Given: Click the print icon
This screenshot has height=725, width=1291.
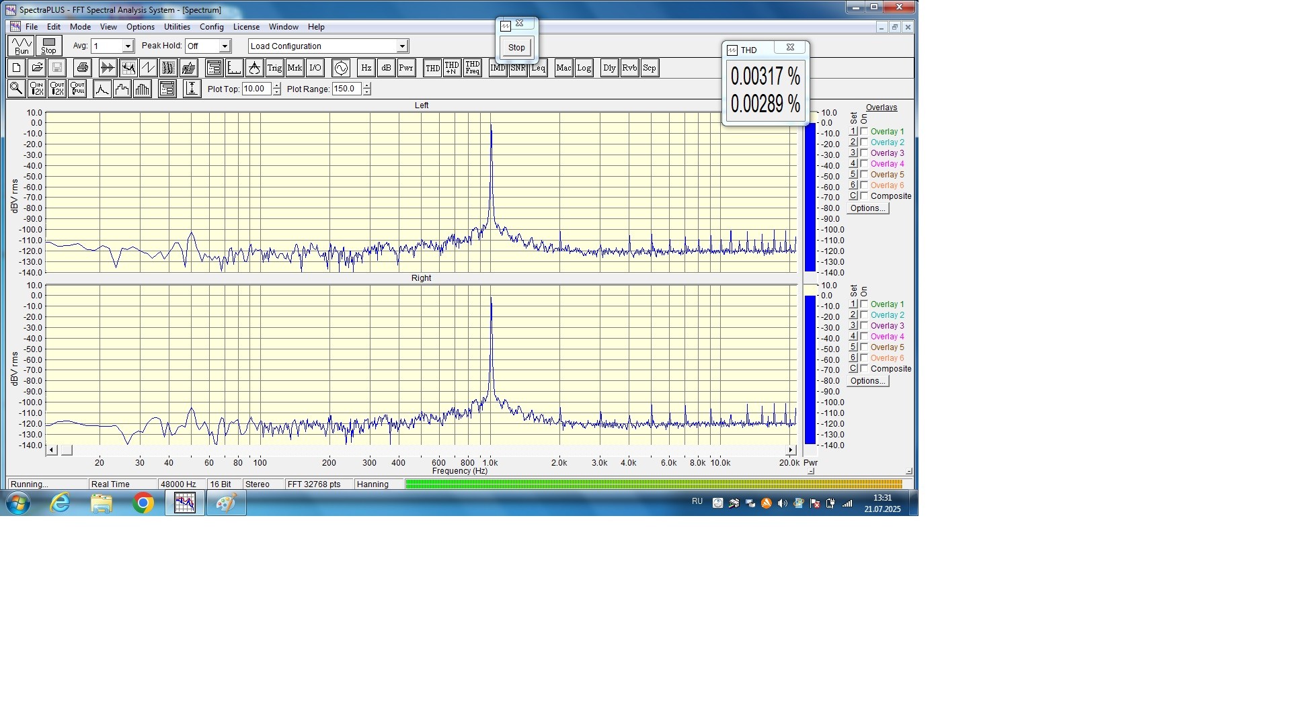Looking at the screenshot, I should point(82,68).
